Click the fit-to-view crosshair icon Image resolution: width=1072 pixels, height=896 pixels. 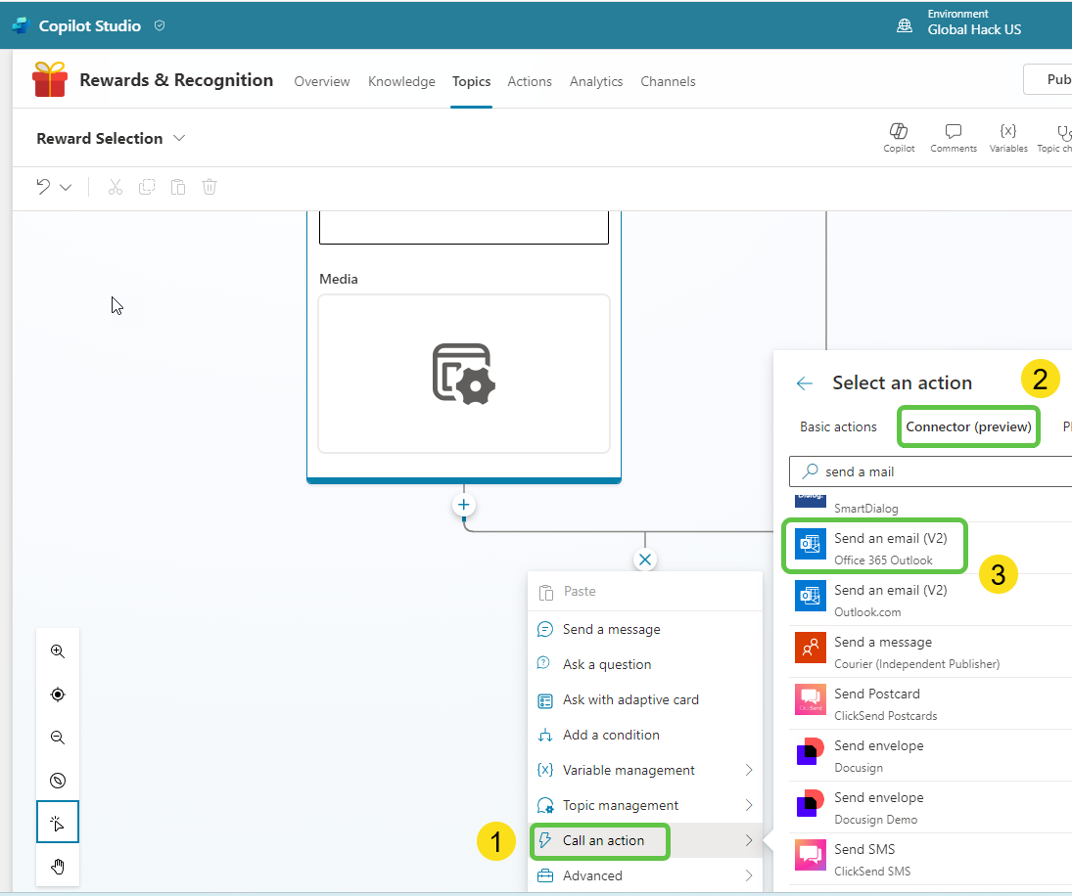(58, 694)
